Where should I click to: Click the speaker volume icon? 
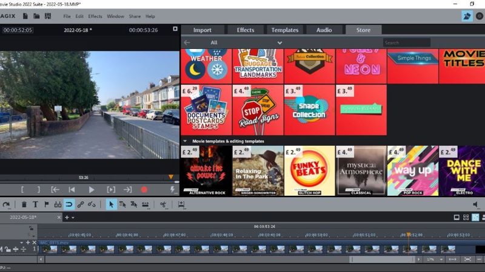(x=475, y=204)
